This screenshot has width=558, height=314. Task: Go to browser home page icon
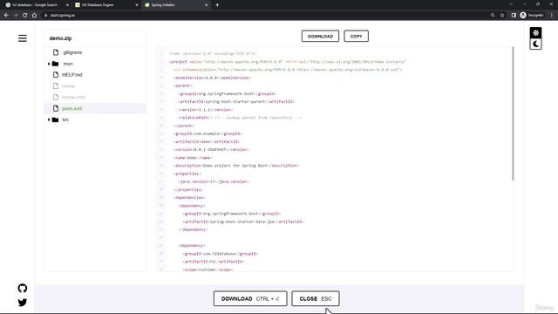pos(34,16)
